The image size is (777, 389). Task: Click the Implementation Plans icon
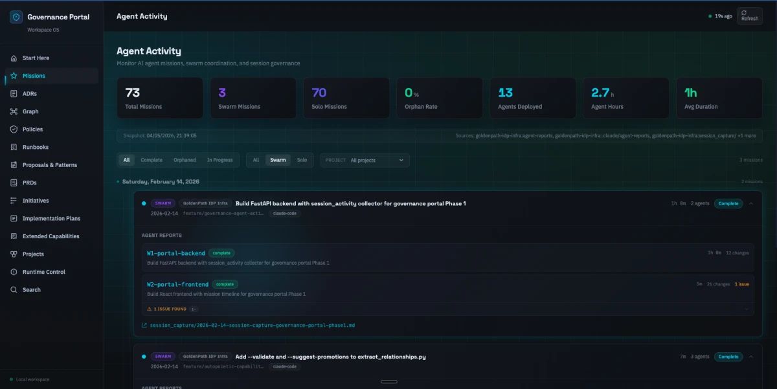tap(14, 218)
